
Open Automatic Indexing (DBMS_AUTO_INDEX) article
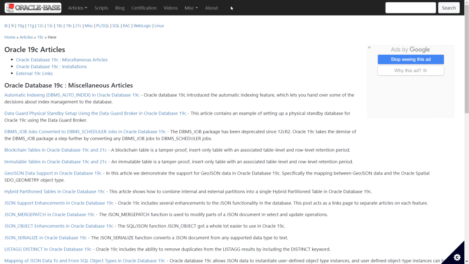[72, 95]
